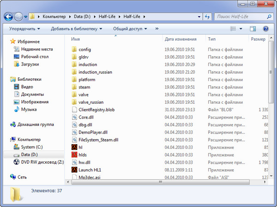Select the Launch HL1 application icon
The height and width of the screenshot is (207, 277).
tap(74, 170)
